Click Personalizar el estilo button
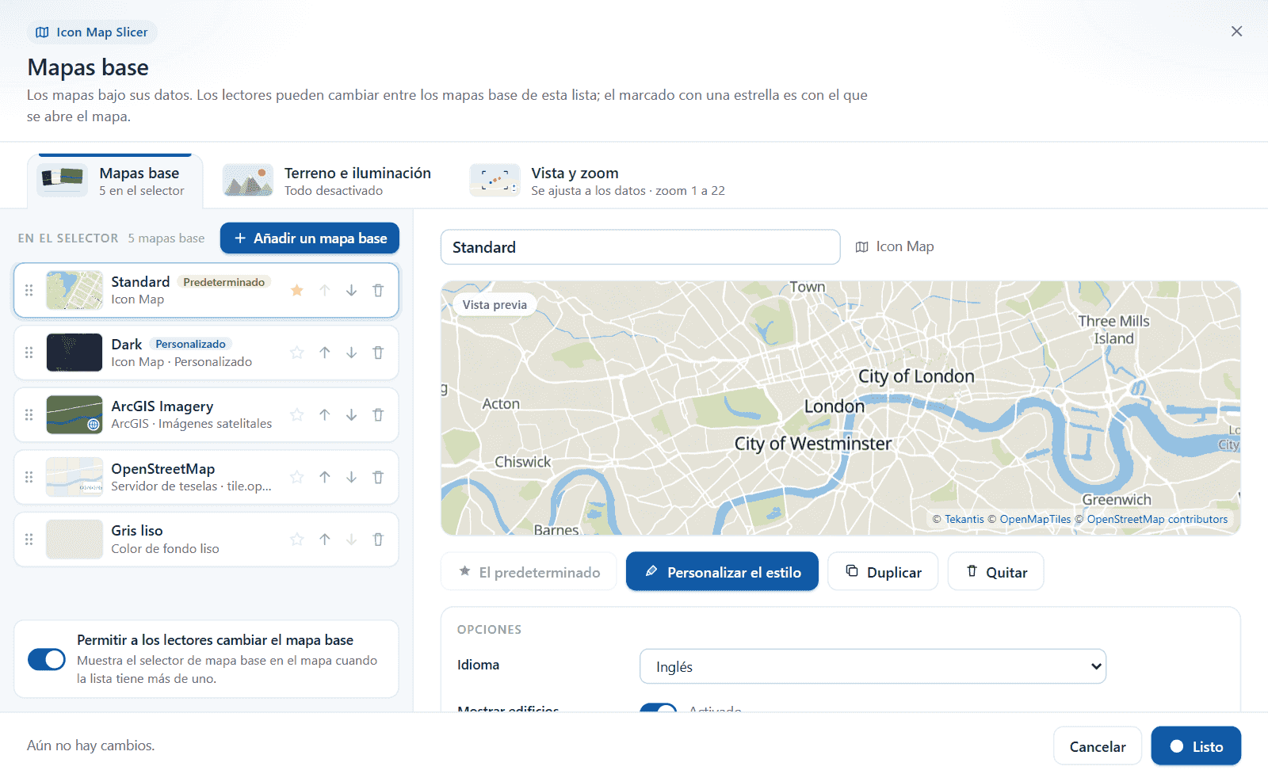 point(722,571)
